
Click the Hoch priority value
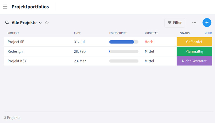click(x=149, y=42)
